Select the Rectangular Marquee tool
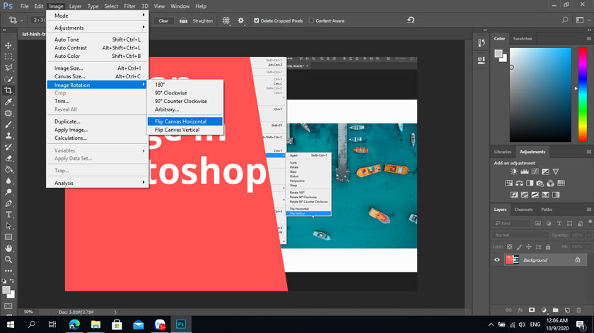This screenshot has height=333, width=594. 8,56
